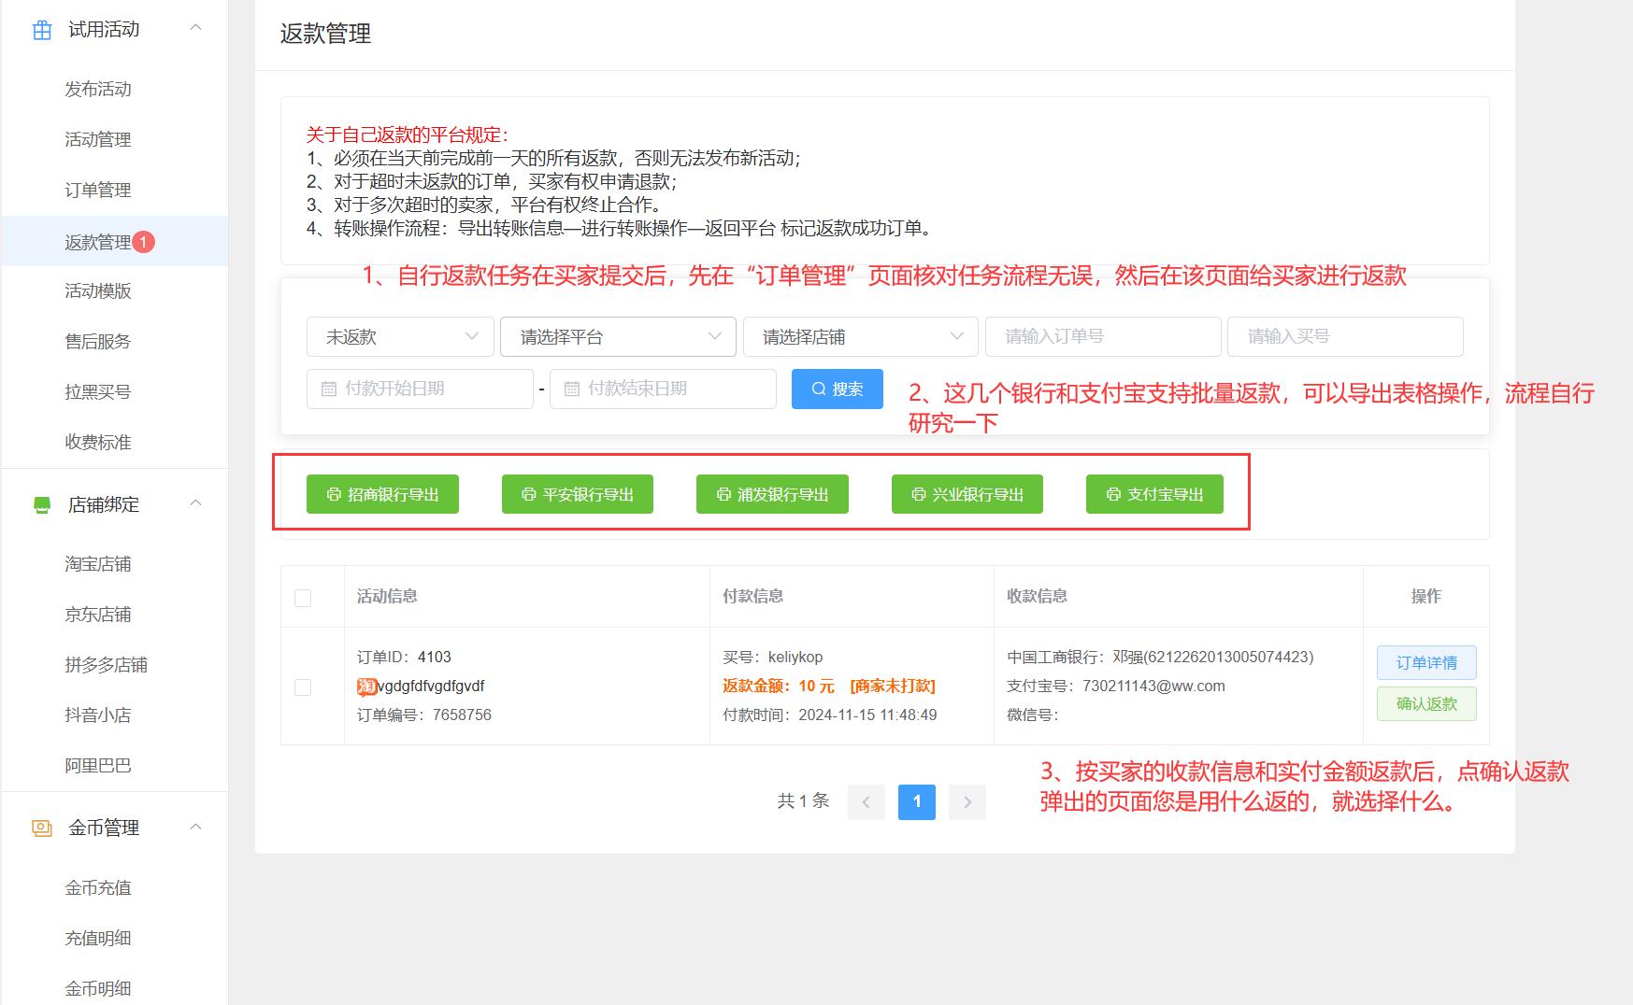This screenshot has height=1005, width=1633.
Task: Click the red notification badge on 返款管理
Action: point(143,242)
